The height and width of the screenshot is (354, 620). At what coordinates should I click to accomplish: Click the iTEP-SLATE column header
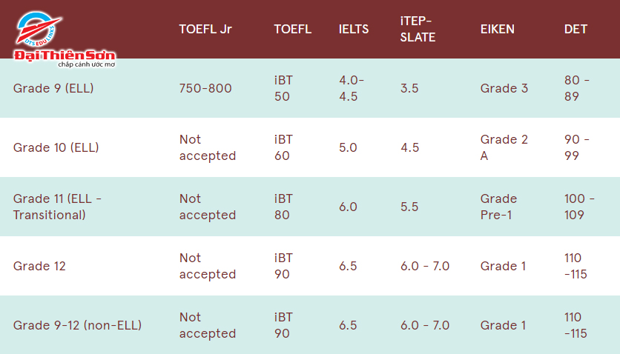(x=418, y=30)
